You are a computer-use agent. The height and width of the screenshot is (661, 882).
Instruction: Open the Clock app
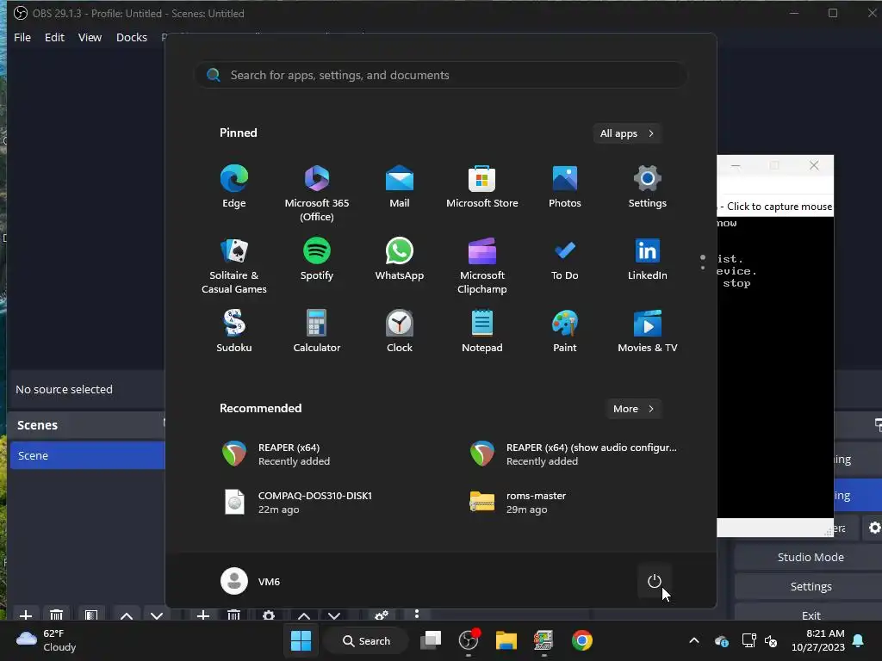click(x=400, y=331)
